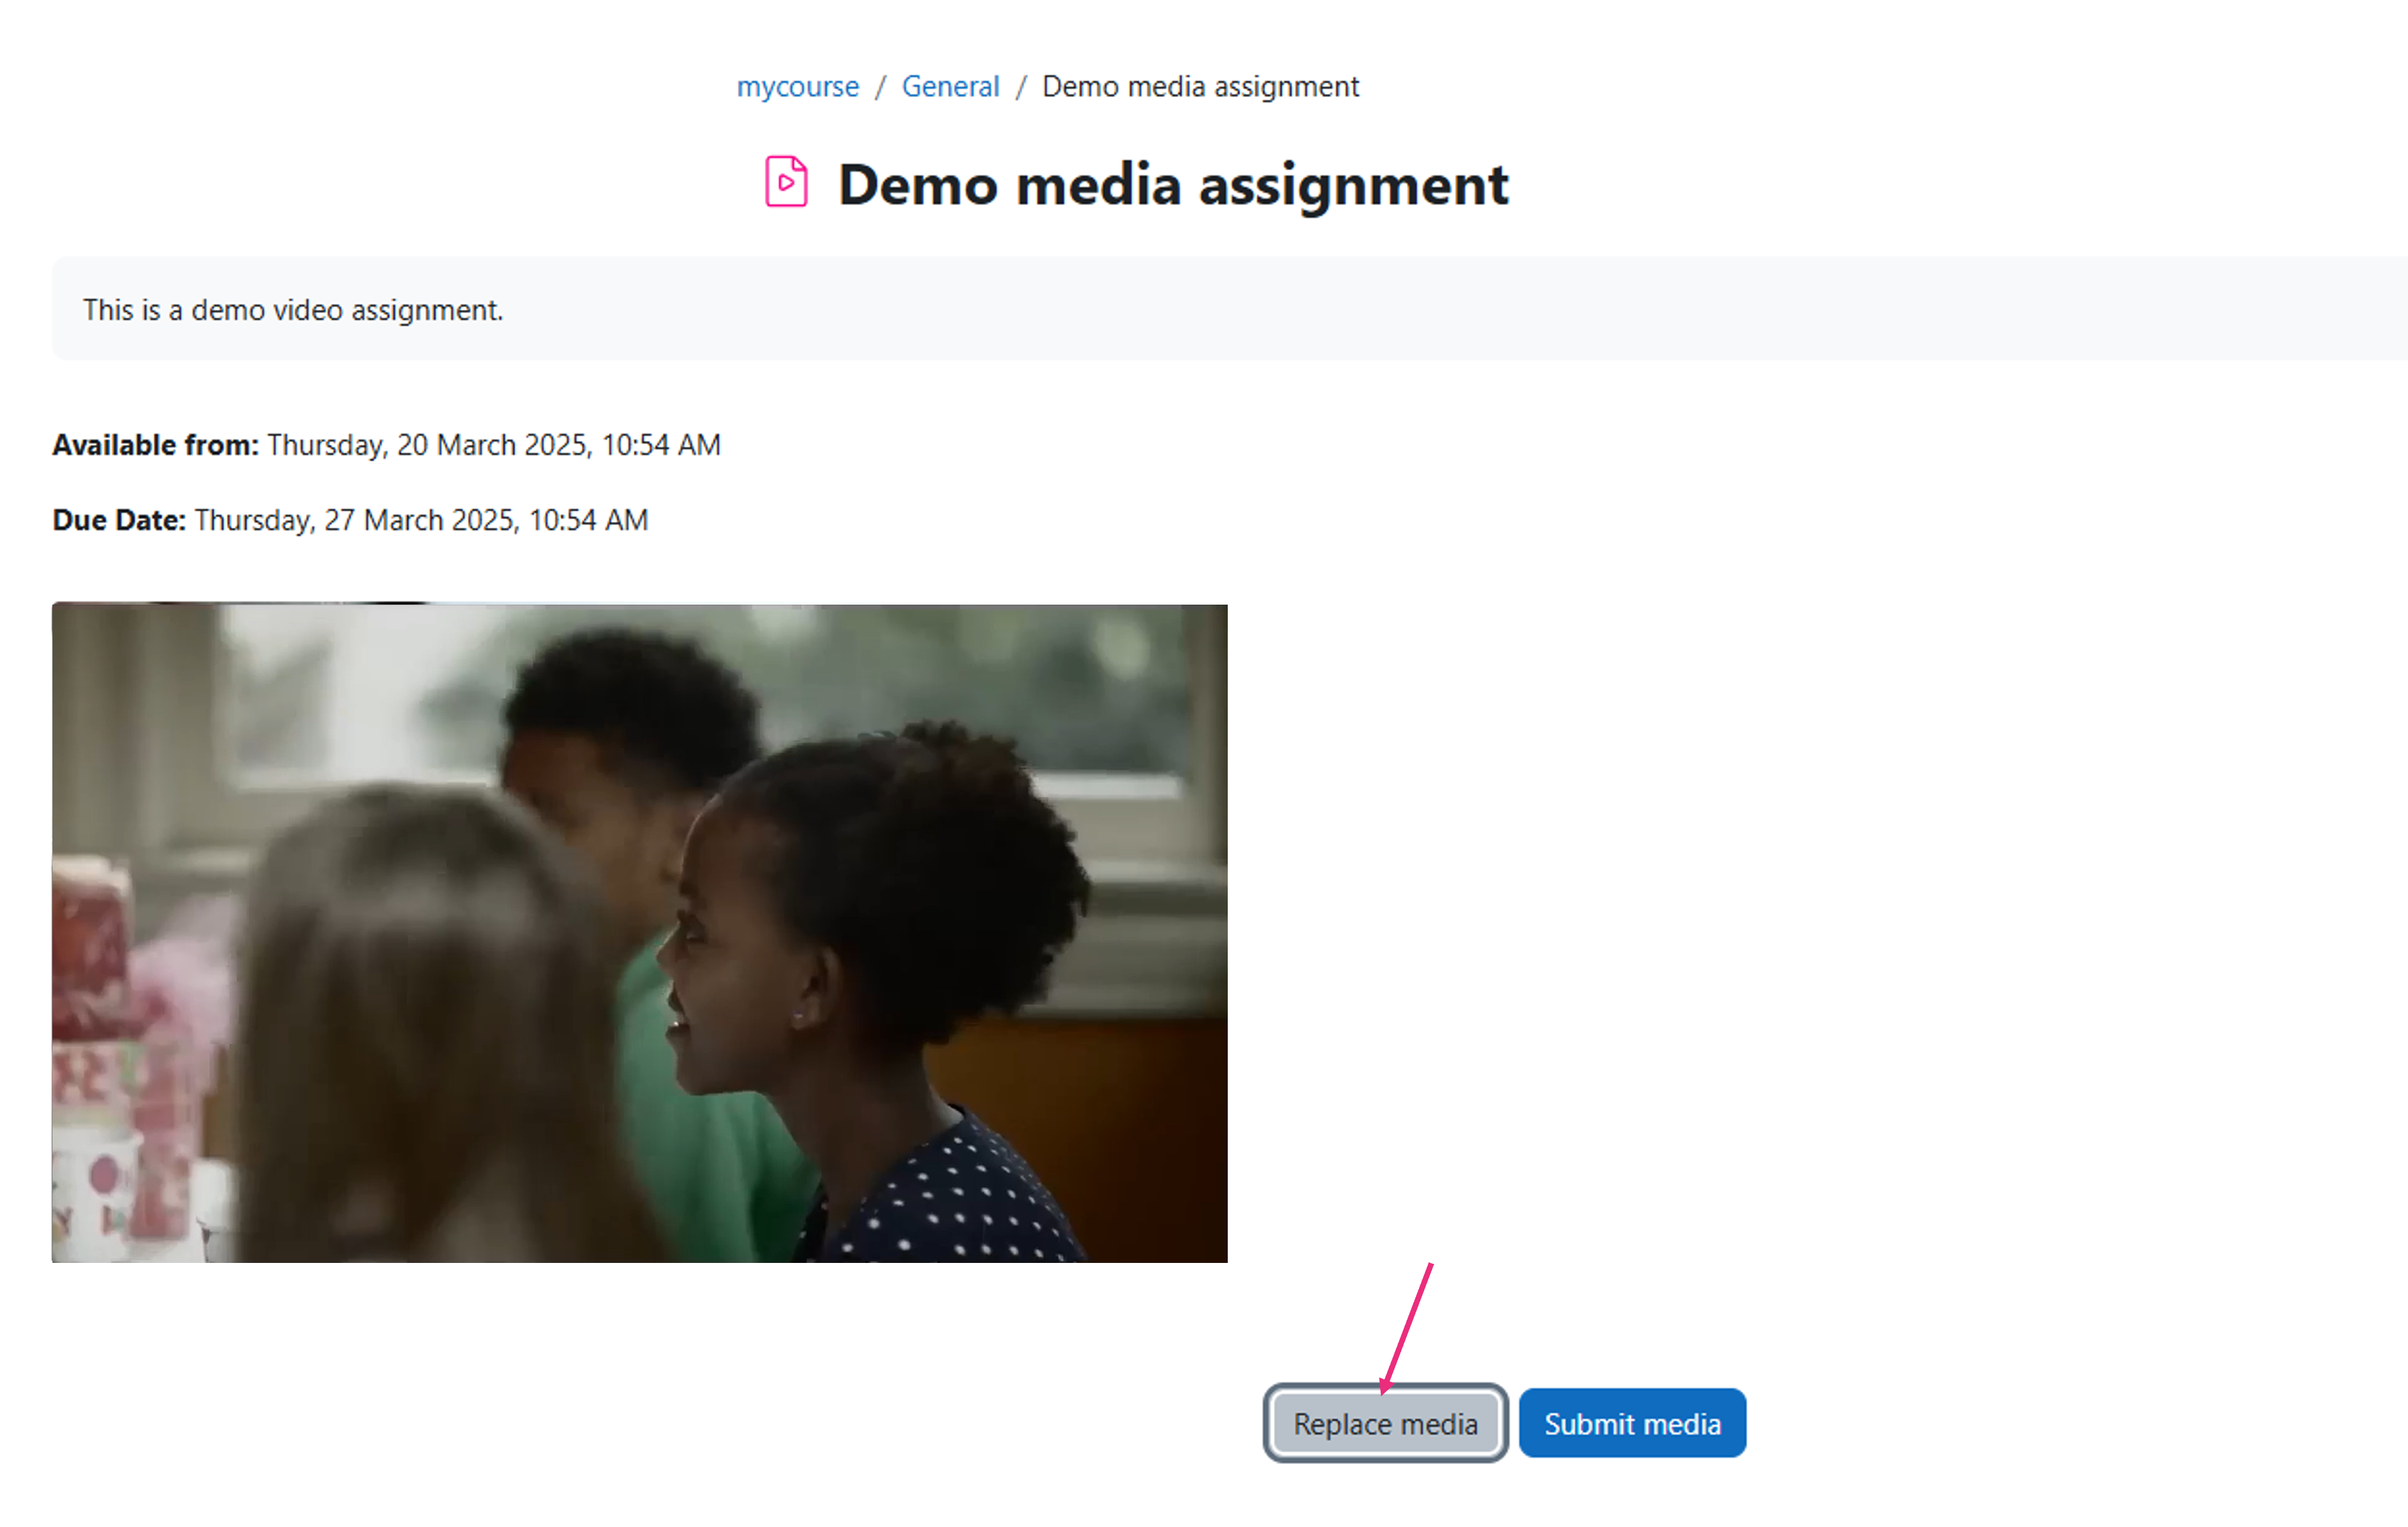Click the slash separator after General
Image resolution: width=2408 pixels, height=1527 pixels.
[x=1021, y=87]
